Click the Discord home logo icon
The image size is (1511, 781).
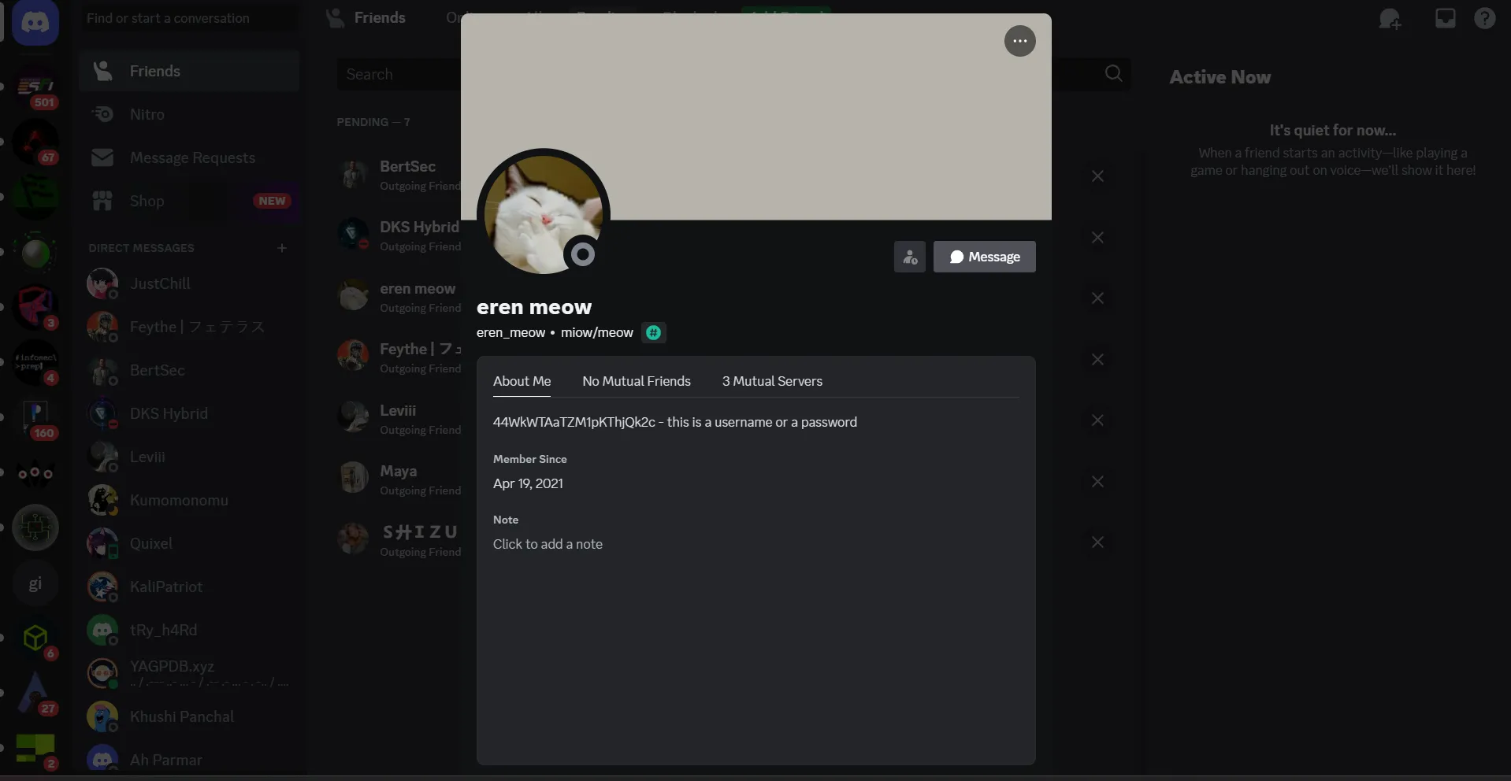point(35,22)
